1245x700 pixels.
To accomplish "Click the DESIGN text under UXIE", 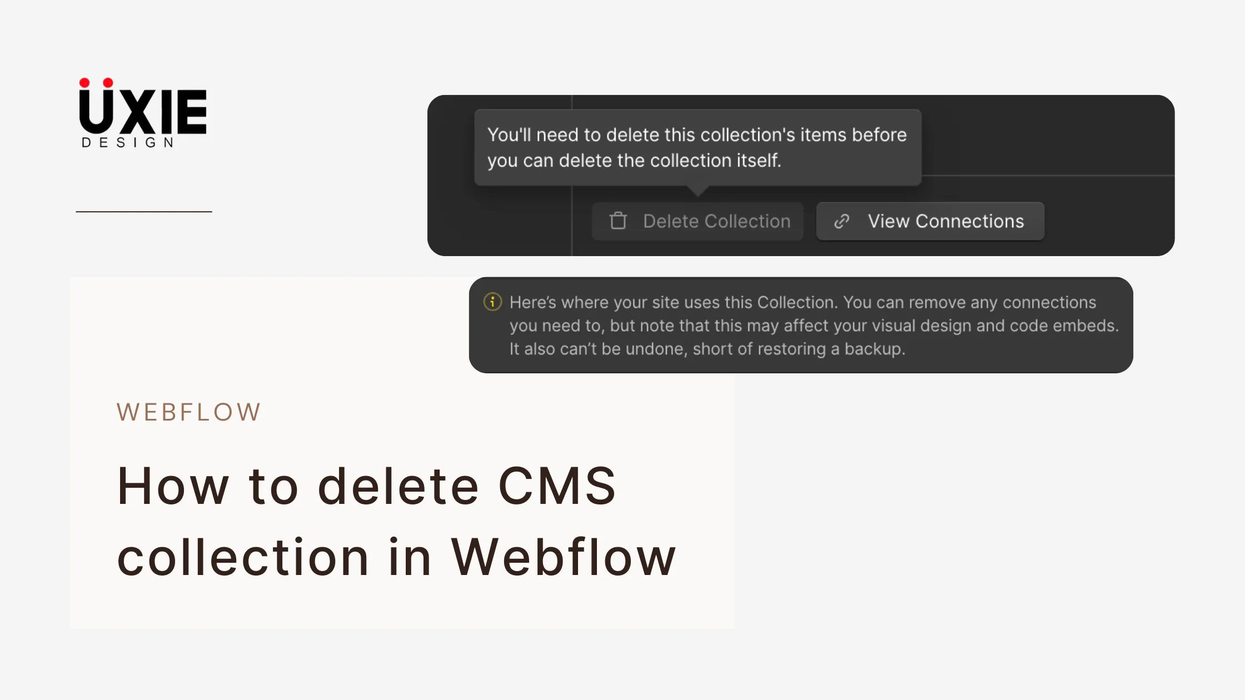I will coord(127,143).
